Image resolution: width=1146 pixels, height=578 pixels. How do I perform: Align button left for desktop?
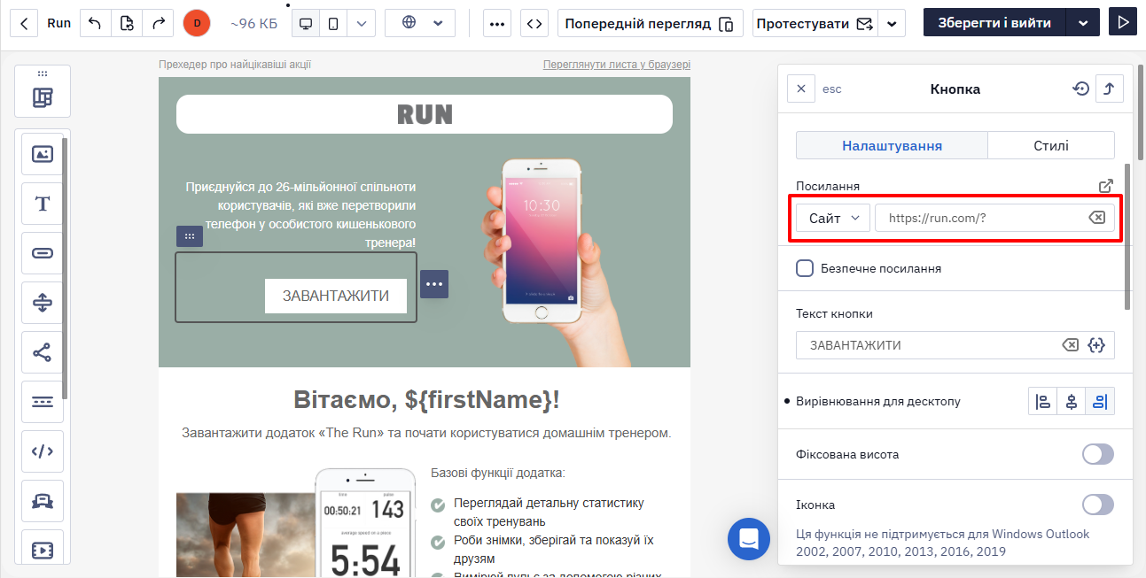point(1043,402)
